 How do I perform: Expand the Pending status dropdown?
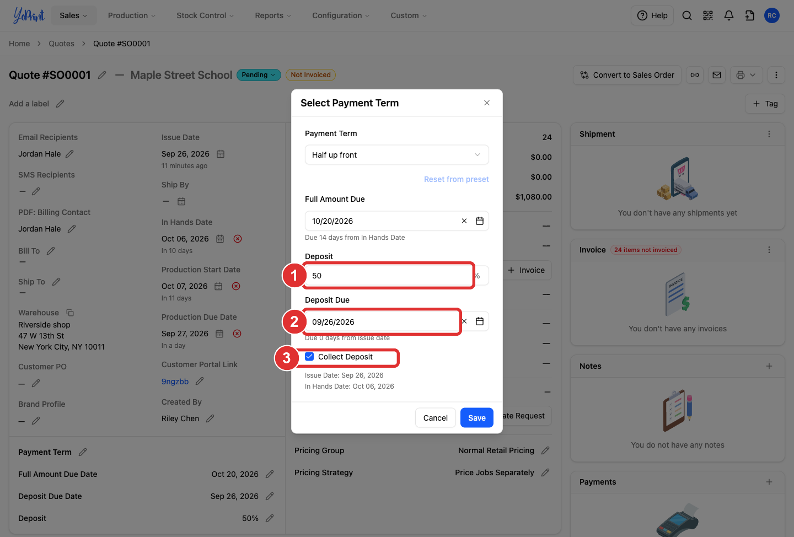259,75
